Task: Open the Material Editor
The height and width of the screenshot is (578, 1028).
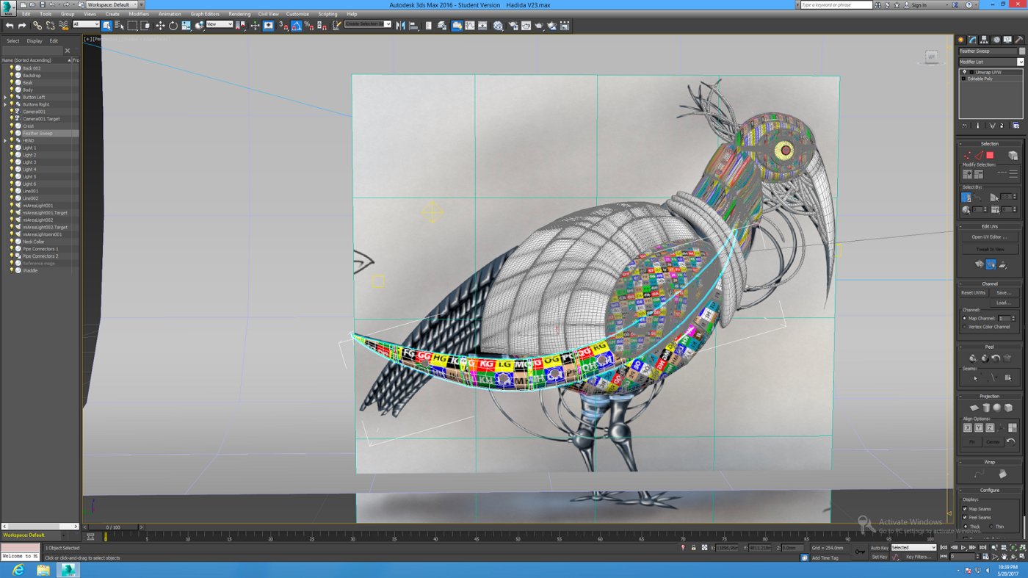Action: [499, 26]
